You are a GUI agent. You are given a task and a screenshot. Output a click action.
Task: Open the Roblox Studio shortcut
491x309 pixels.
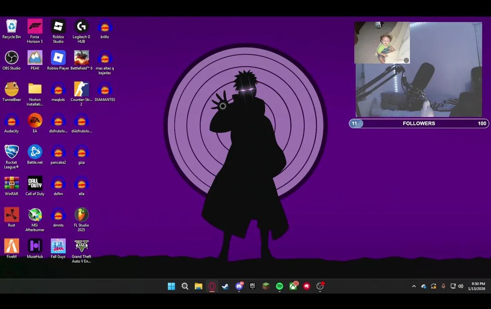coord(58,31)
